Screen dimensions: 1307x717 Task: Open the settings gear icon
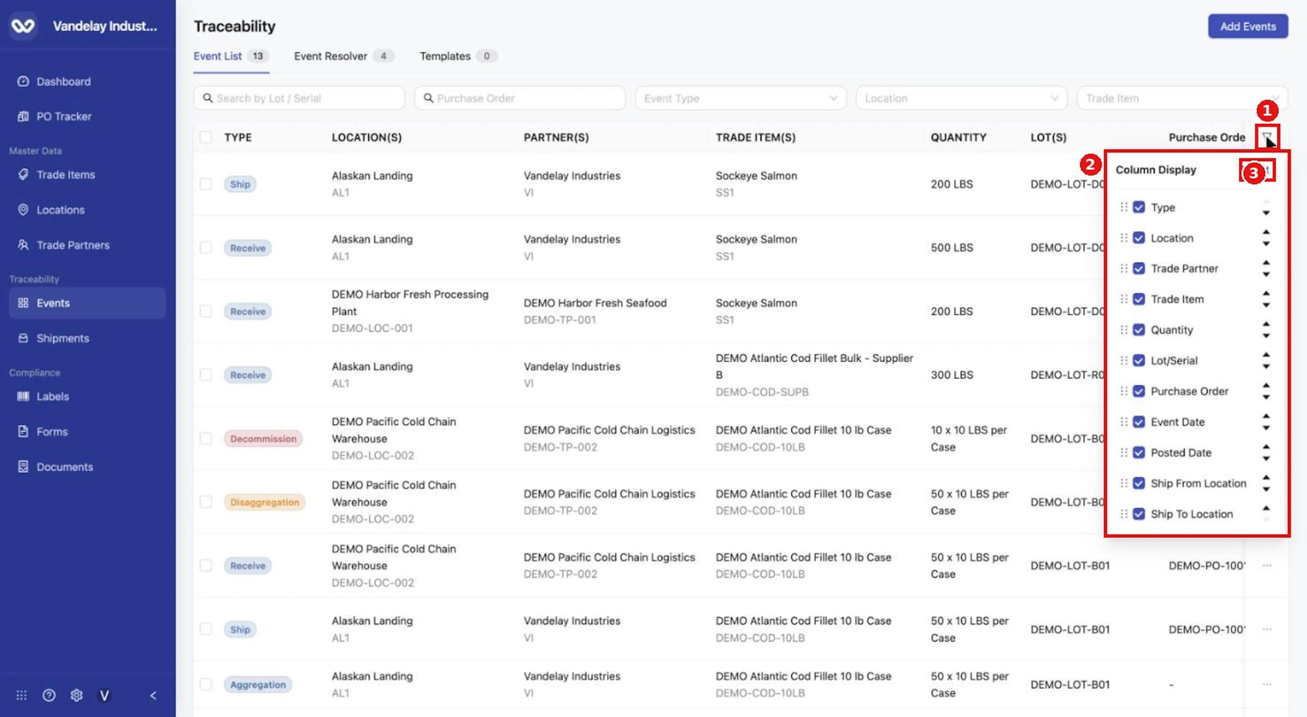tap(77, 695)
